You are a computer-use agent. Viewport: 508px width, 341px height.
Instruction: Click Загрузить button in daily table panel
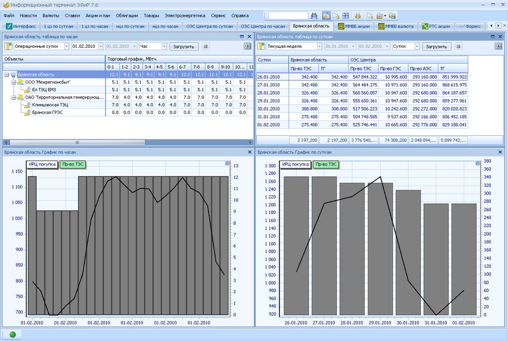[437, 46]
